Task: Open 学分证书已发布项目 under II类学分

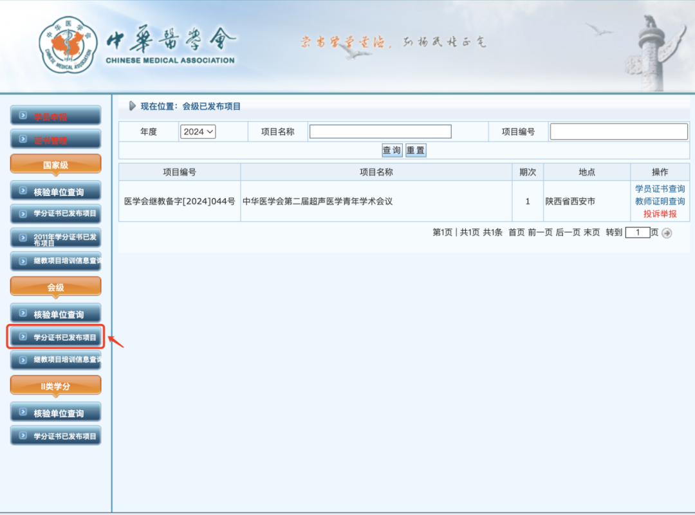Action: tap(55, 436)
